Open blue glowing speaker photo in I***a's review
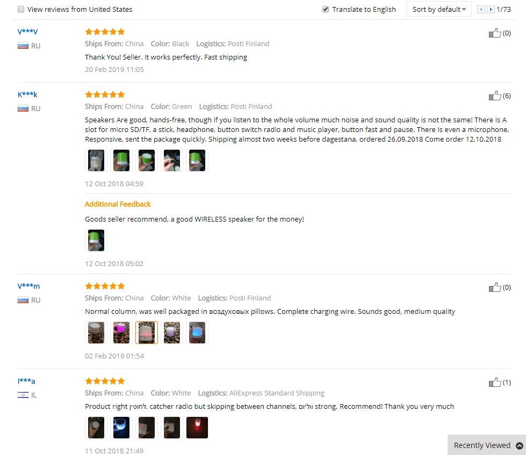 point(121,428)
